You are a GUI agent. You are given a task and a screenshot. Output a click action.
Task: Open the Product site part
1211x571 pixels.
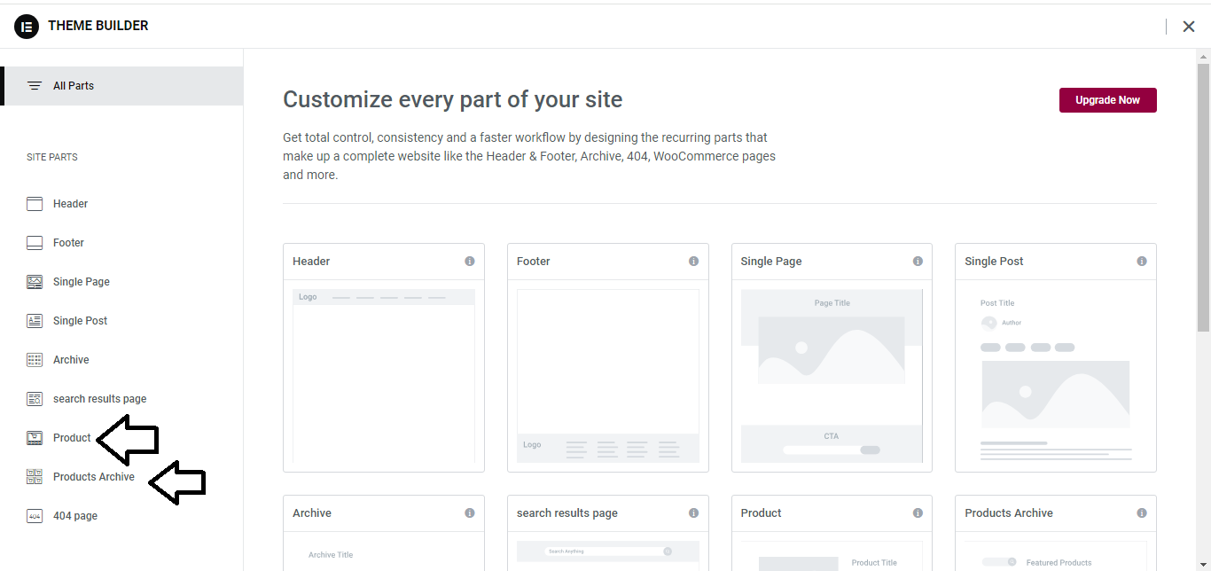[x=72, y=438]
